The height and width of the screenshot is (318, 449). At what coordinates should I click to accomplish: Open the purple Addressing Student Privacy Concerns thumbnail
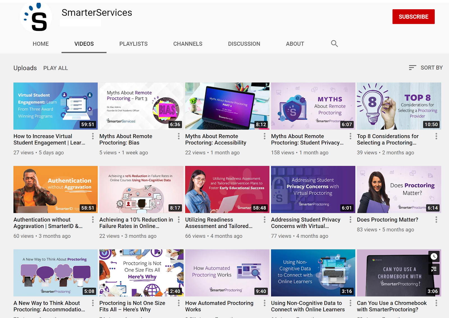tap(313, 190)
